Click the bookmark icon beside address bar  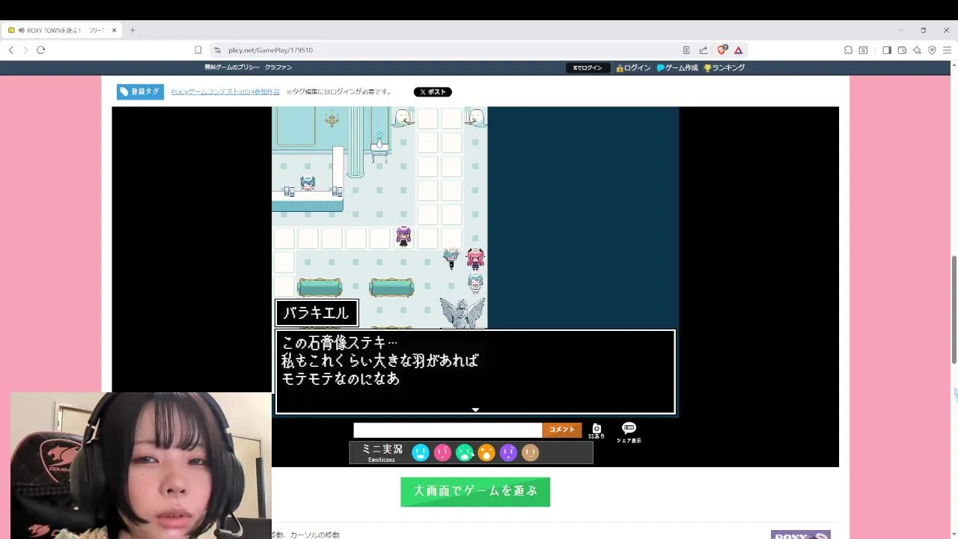198,50
